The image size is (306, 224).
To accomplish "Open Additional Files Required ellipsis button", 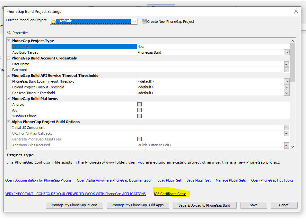I will 286,145.
